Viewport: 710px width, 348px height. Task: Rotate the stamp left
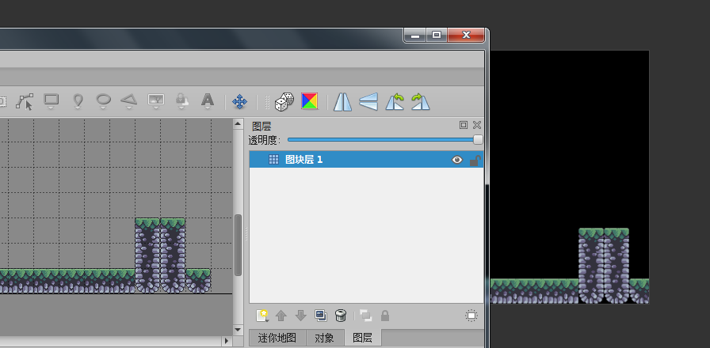[395, 102]
